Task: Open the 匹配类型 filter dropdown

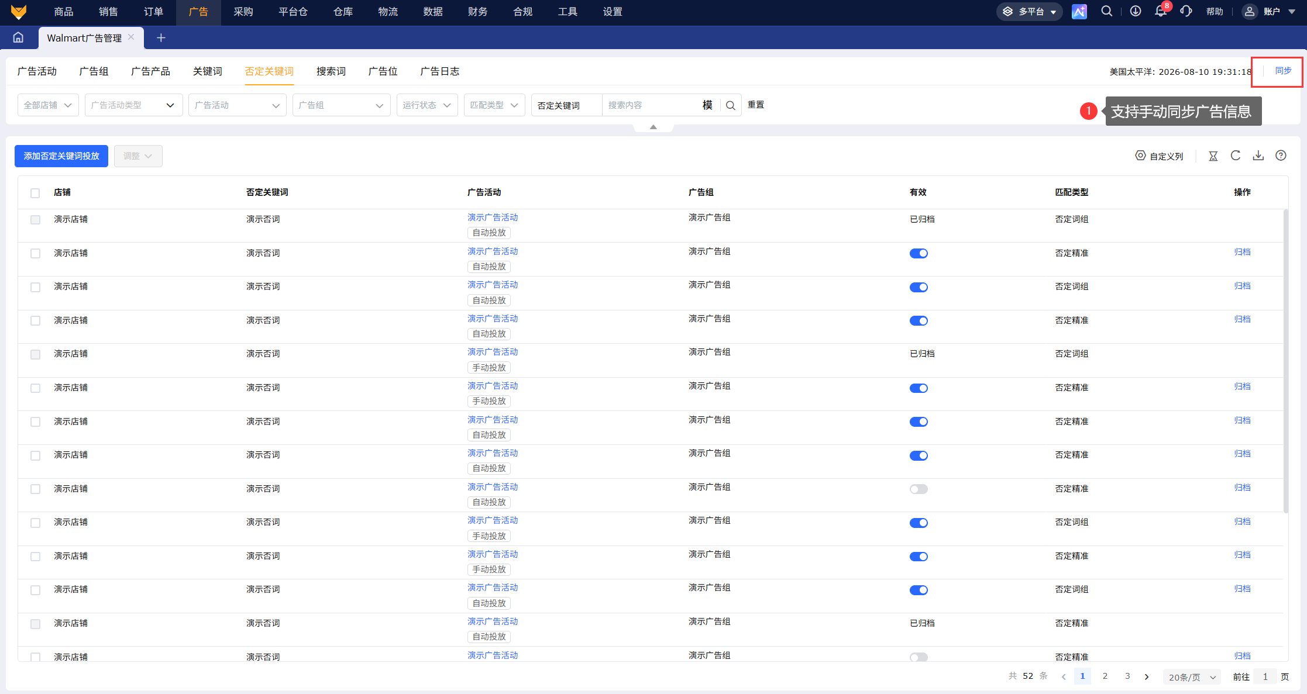Action: [494, 105]
